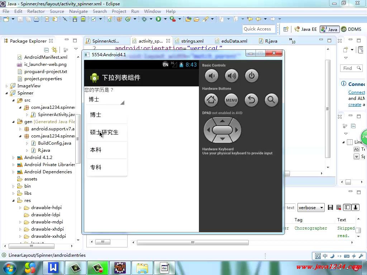Select the Java perspective button
Viewport: 367px width, 275px height.
(330, 29)
